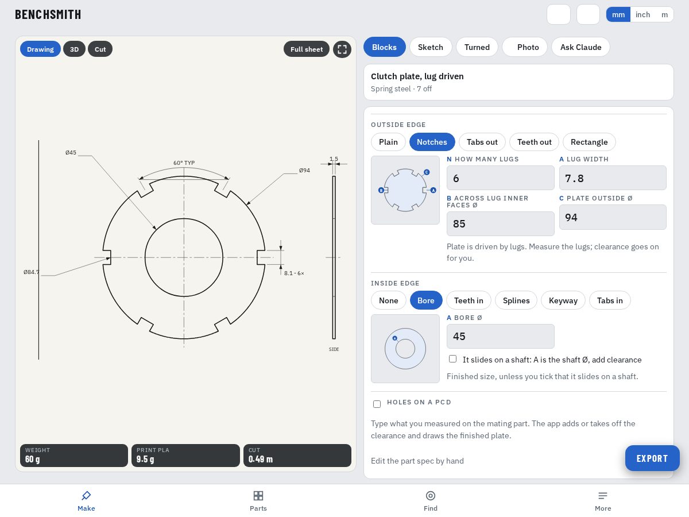Click the CUT 0.49 m readout

297,456
